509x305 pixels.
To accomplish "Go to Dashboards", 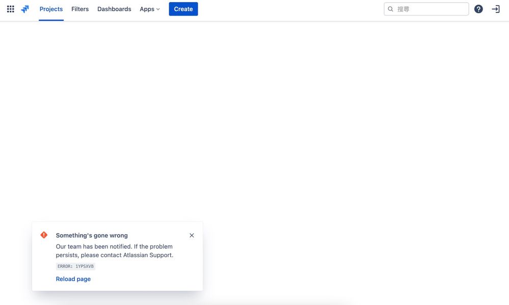I will click(114, 9).
